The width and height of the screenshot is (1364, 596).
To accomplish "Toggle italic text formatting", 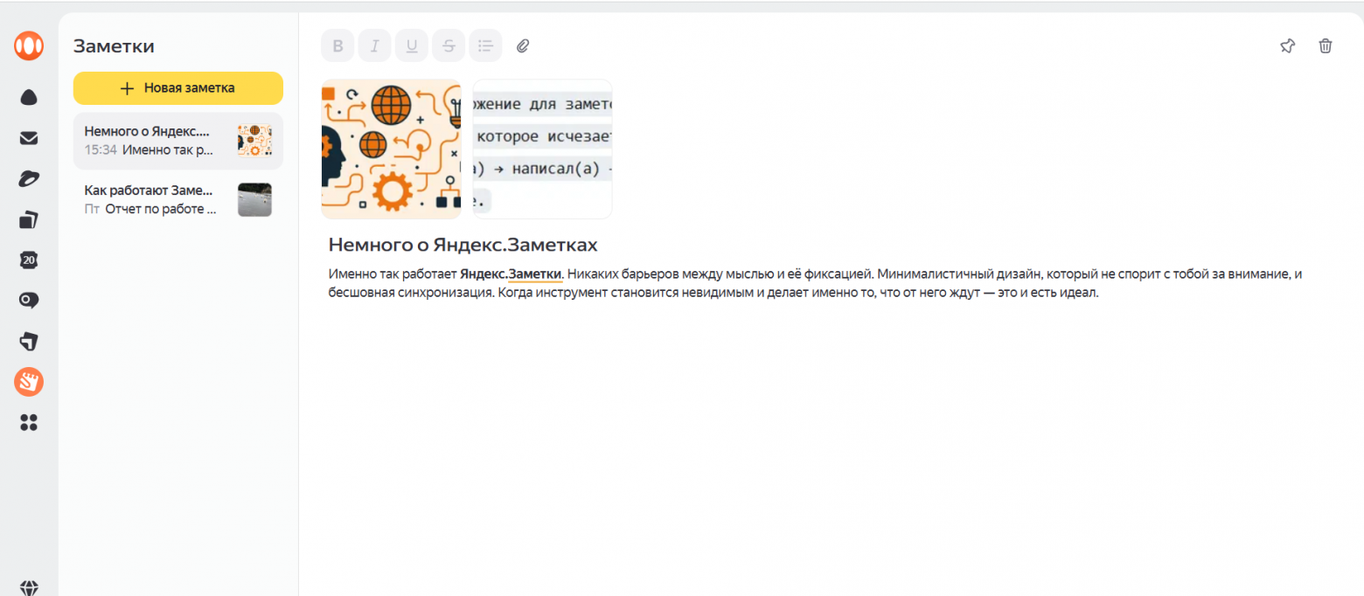I will 375,45.
